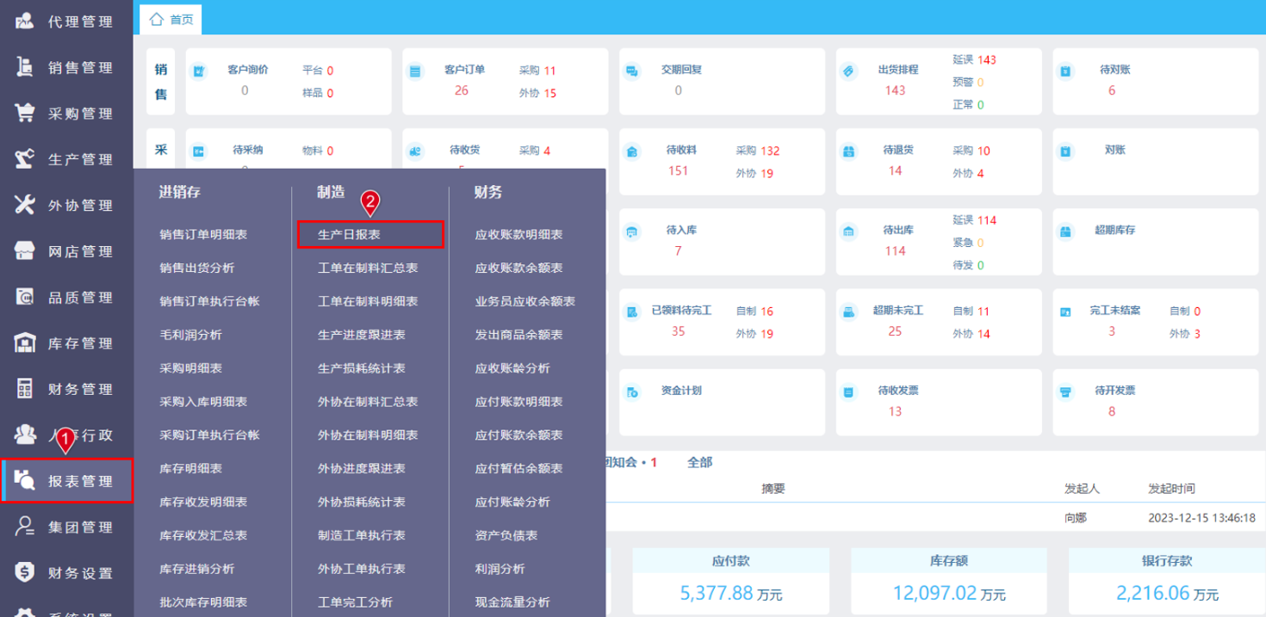Click the 库存管理 warehouse icon
The width and height of the screenshot is (1266, 617).
click(x=25, y=342)
